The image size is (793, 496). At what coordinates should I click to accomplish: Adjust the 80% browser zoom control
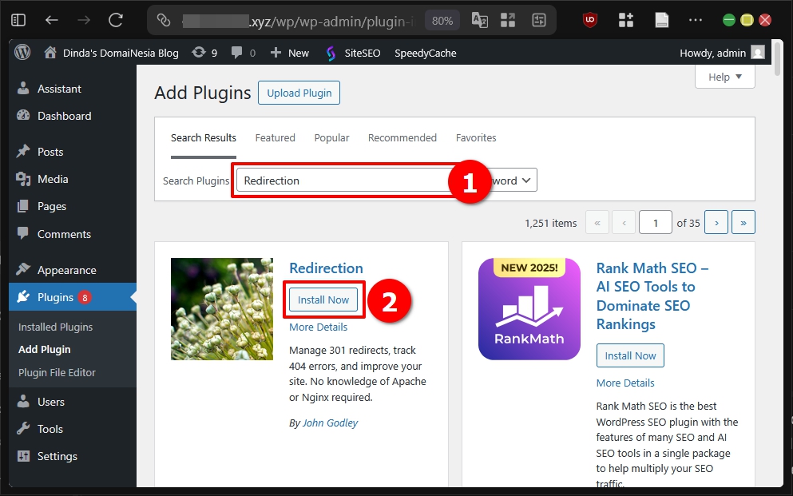click(x=442, y=21)
